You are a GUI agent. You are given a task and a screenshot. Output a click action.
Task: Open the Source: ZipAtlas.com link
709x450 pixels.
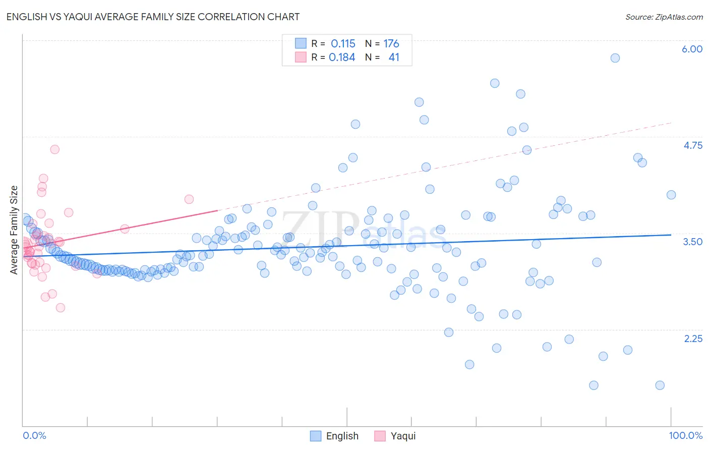point(664,17)
